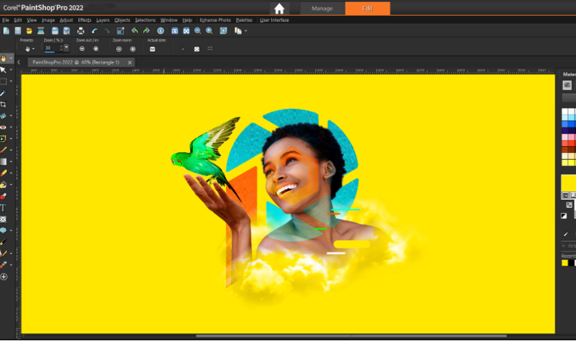Open the Layers menu

point(103,20)
